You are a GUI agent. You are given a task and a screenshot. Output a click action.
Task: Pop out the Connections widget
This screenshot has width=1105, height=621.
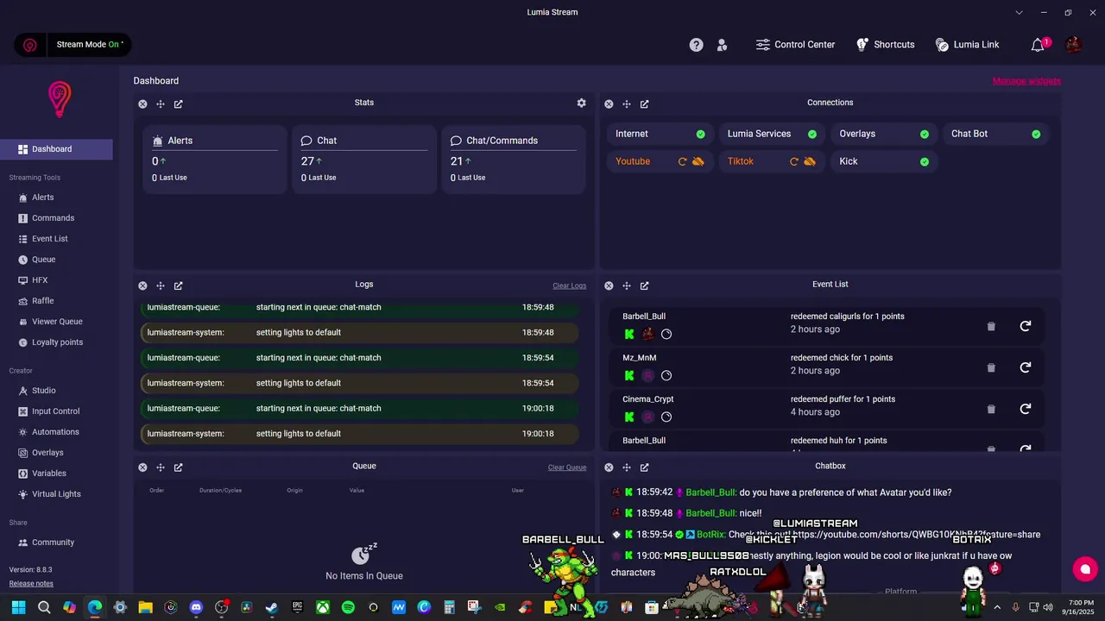tap(644, 103)
